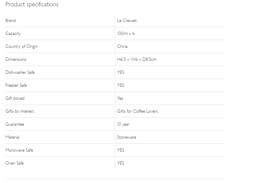Image resolution: width=254 pixels, height=183 pixels.
Task: Click YES value beside Oven Safe
Action: point(121,163)
